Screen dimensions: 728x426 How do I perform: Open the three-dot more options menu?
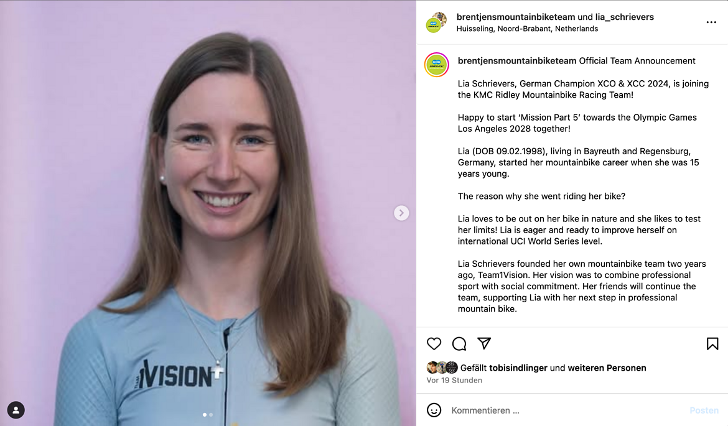pyautogui.click(x=711, y=22)
